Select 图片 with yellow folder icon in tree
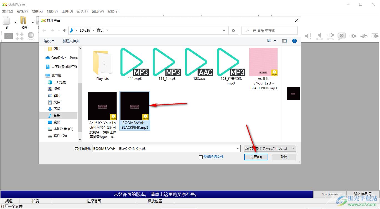The image size is (380, 209). click(x=54, y=49)
